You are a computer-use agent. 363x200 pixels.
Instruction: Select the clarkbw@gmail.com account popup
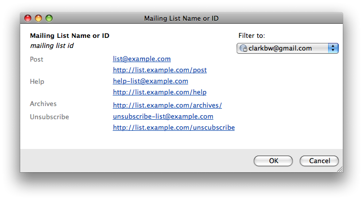point(288,48)
